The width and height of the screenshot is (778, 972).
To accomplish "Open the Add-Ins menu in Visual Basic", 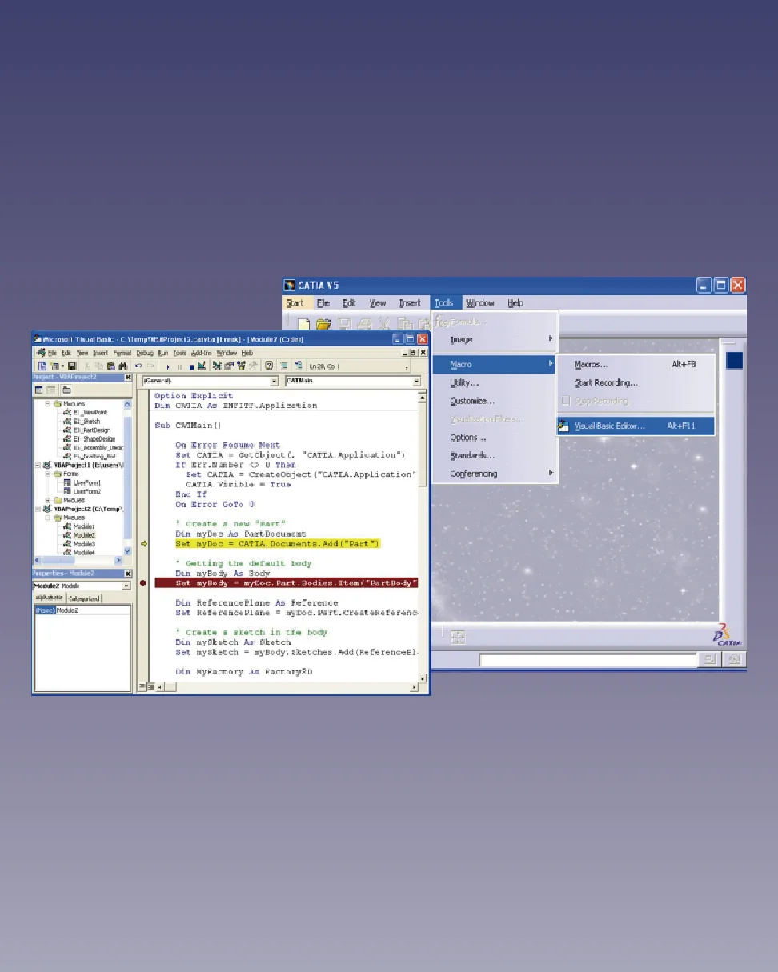I will click(202, 353).
